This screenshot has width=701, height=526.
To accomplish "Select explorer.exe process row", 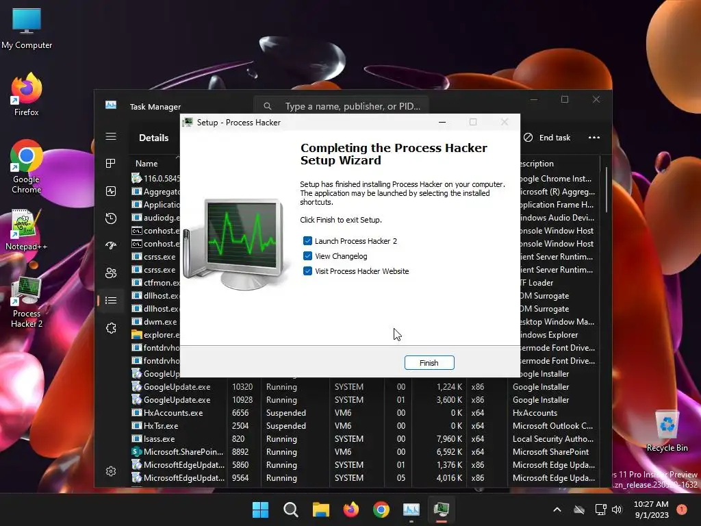I will click(x=155, y=334).
